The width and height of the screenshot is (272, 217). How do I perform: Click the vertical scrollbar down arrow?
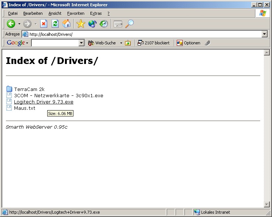click(x=266, y=204)
